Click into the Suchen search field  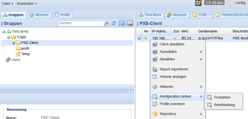(81, 23)
